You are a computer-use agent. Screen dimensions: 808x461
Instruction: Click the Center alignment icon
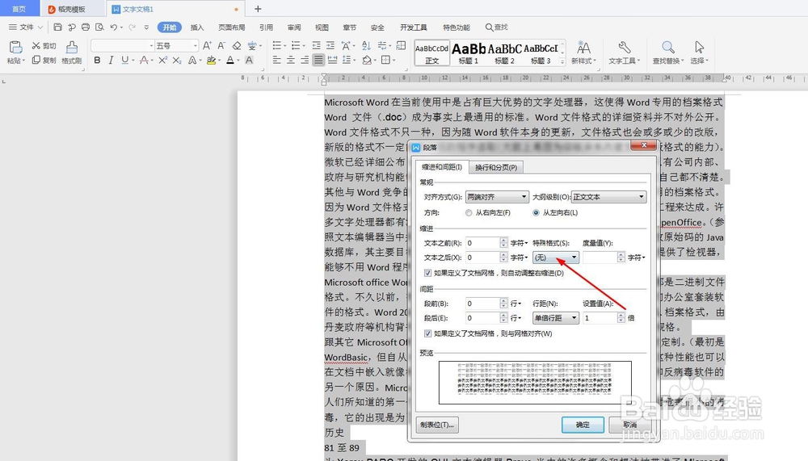[291, 61]
